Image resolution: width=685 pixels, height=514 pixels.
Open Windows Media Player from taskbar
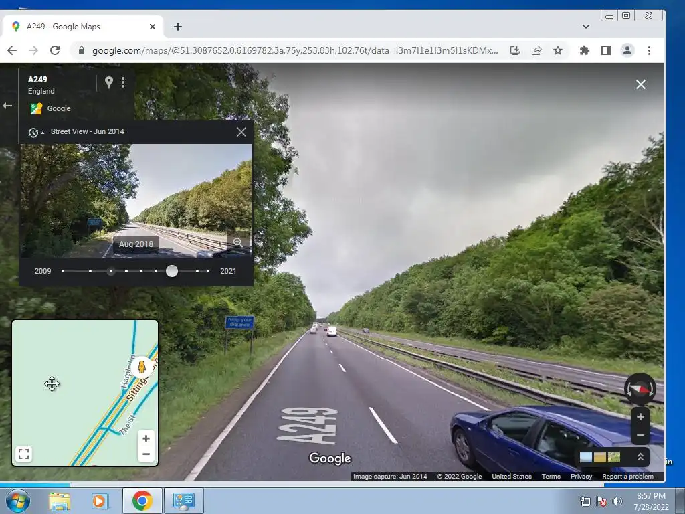(x=100, y=501)
